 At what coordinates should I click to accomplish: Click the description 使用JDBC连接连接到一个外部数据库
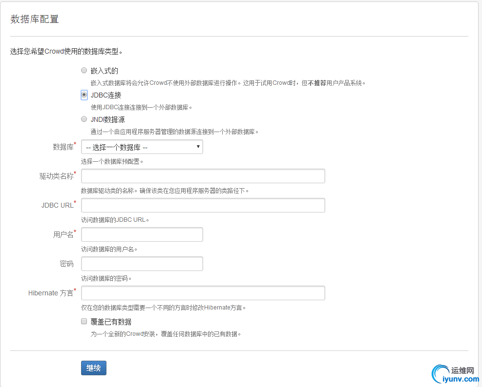tap(141, 107)
